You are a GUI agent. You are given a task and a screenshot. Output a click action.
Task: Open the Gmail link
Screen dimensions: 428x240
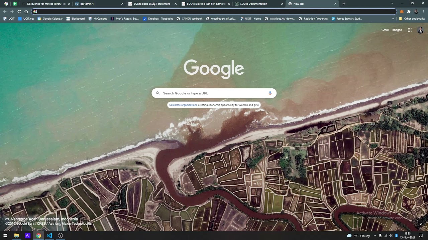point(385,30)
